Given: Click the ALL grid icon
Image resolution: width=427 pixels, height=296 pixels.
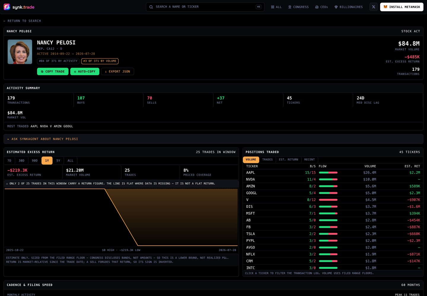Looking at the screenshot, I should [273, 7].
